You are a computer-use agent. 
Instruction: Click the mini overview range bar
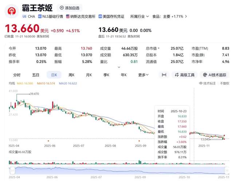120,170
